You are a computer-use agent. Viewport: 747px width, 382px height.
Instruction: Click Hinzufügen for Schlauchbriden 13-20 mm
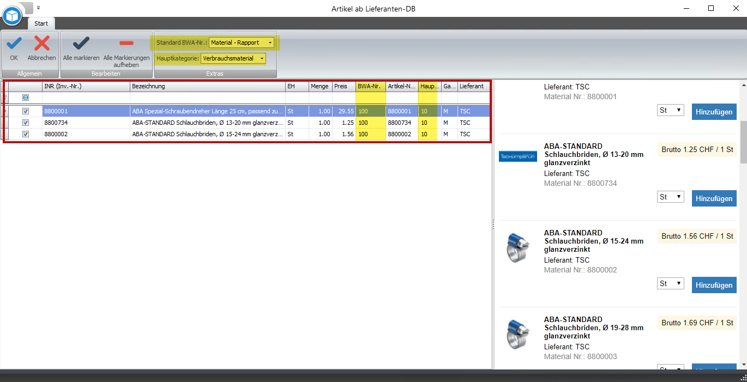coord(714,198)
